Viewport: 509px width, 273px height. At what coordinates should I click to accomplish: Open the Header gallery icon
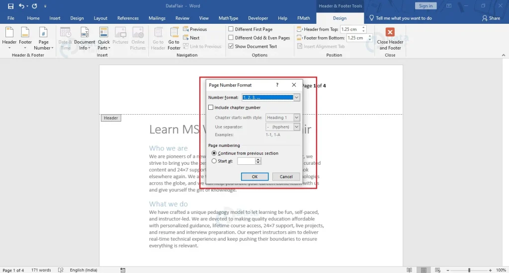9,33
